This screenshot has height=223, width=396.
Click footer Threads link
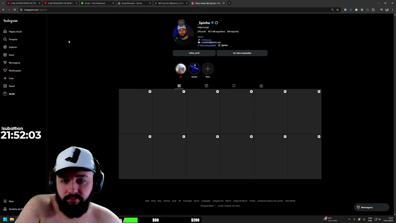pyautogui.click(x=252, y=201)
